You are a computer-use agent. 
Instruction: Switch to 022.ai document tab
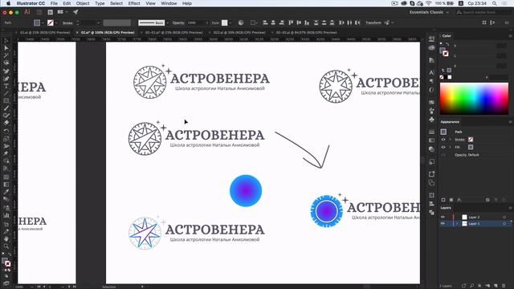239,32
